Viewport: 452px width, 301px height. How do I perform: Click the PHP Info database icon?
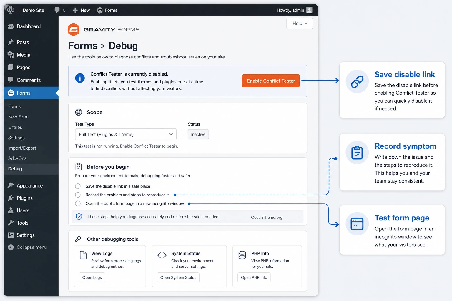pyautogui.click(x=242, y=255)
